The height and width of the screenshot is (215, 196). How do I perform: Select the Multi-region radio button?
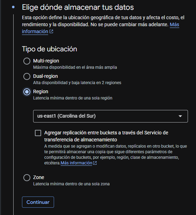[x=27, y=61]
